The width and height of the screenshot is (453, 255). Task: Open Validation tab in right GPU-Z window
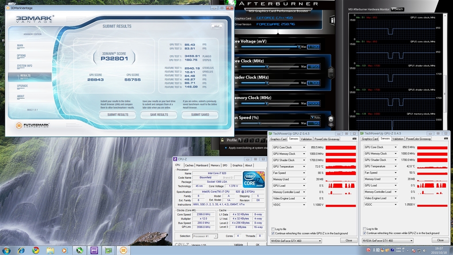coord(398,139)
